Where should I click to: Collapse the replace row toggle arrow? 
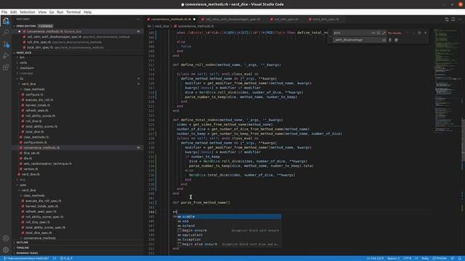pyautogui.click(x=331, y=36)
